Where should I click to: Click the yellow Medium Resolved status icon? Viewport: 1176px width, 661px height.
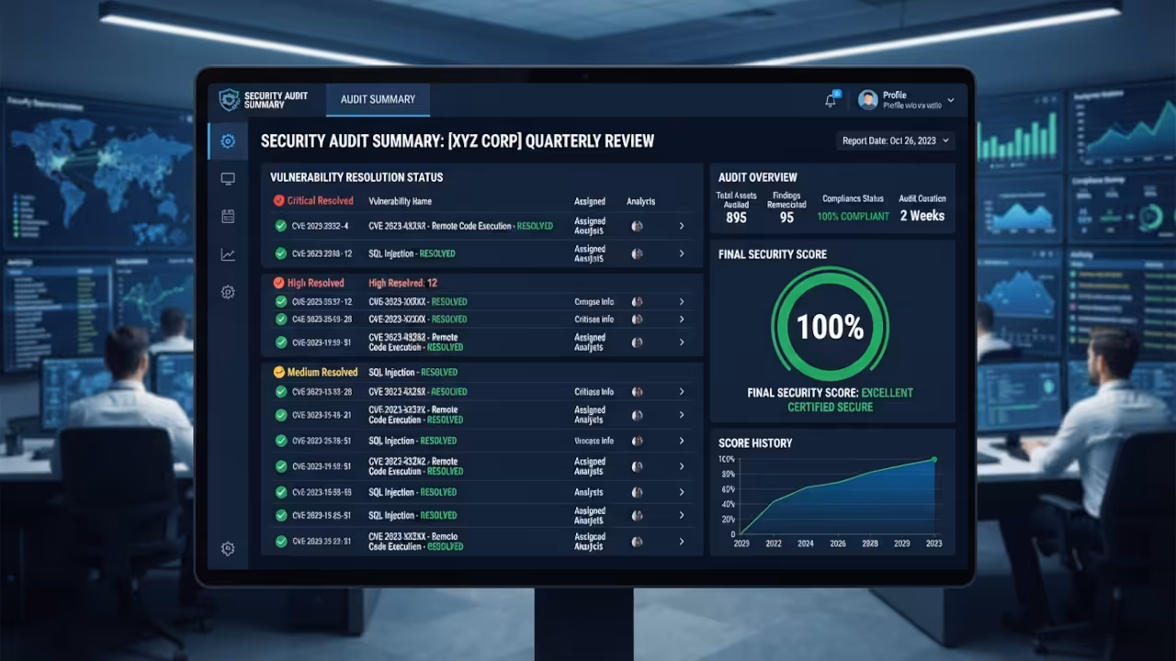278,372
